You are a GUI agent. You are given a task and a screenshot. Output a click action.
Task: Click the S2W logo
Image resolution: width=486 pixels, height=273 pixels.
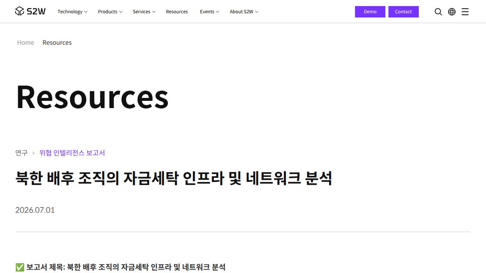[30, 11]
